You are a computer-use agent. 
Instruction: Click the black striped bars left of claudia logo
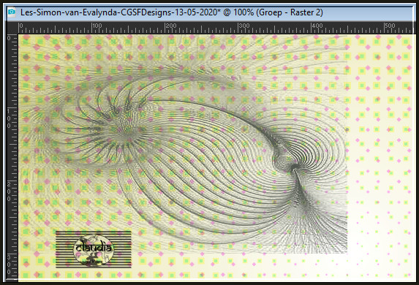coord(64,249)
